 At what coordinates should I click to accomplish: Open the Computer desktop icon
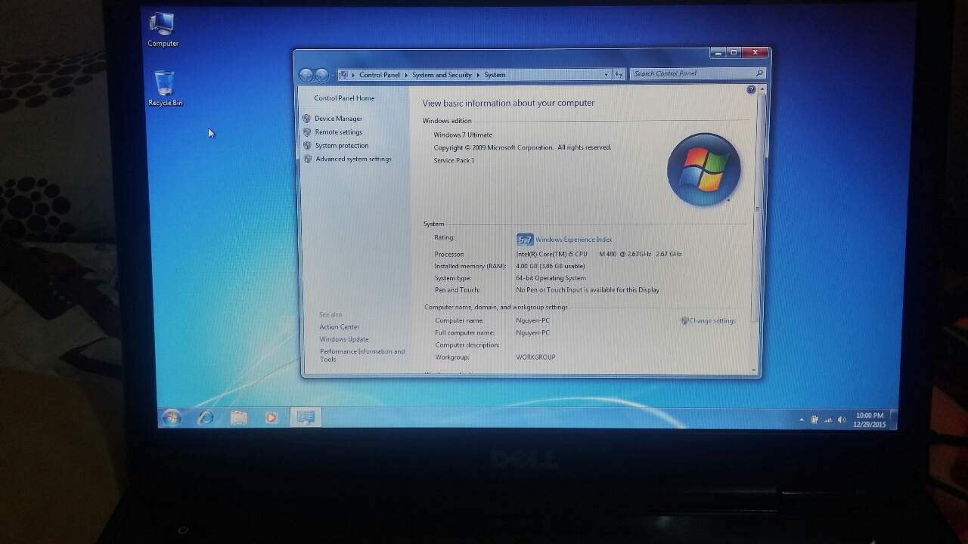click(x=163, y=30)
